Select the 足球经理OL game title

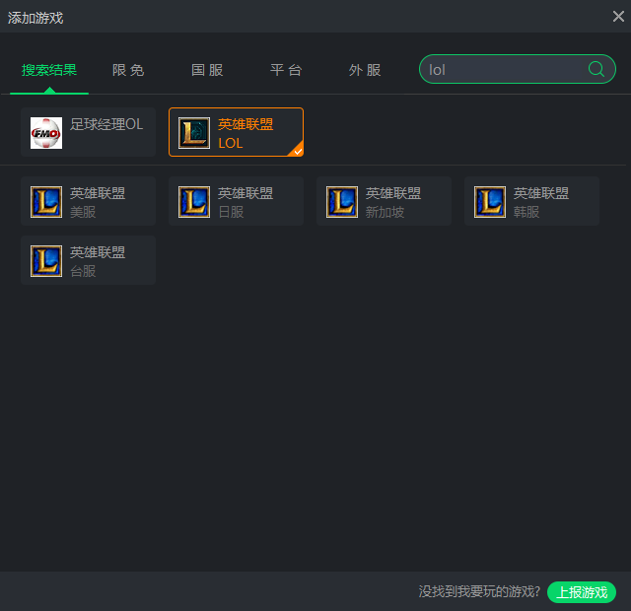[x=106, y=124]
